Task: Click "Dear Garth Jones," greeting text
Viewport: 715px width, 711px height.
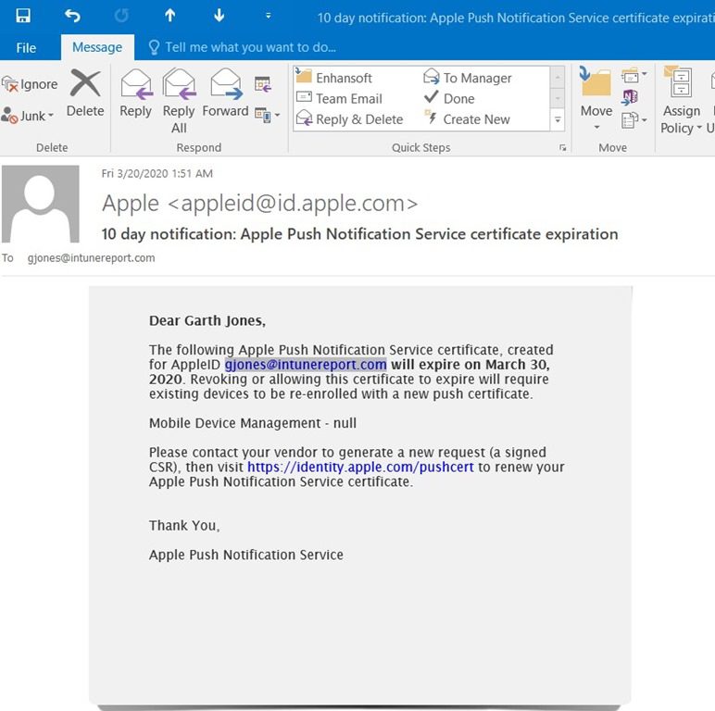Action: coord(207,321)
